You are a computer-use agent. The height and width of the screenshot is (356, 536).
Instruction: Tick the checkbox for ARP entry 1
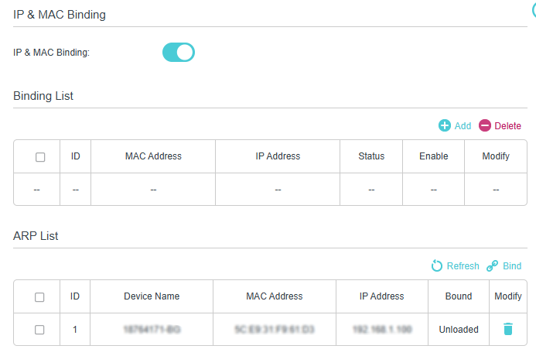point(39,330)
